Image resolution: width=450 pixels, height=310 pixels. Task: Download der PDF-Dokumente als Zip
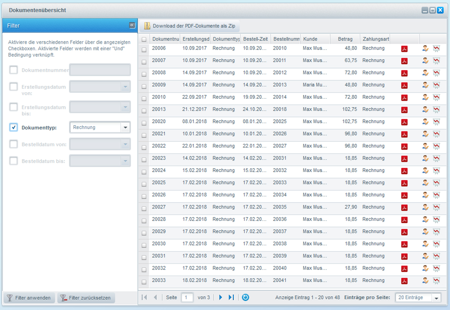[x=190, y=26]
